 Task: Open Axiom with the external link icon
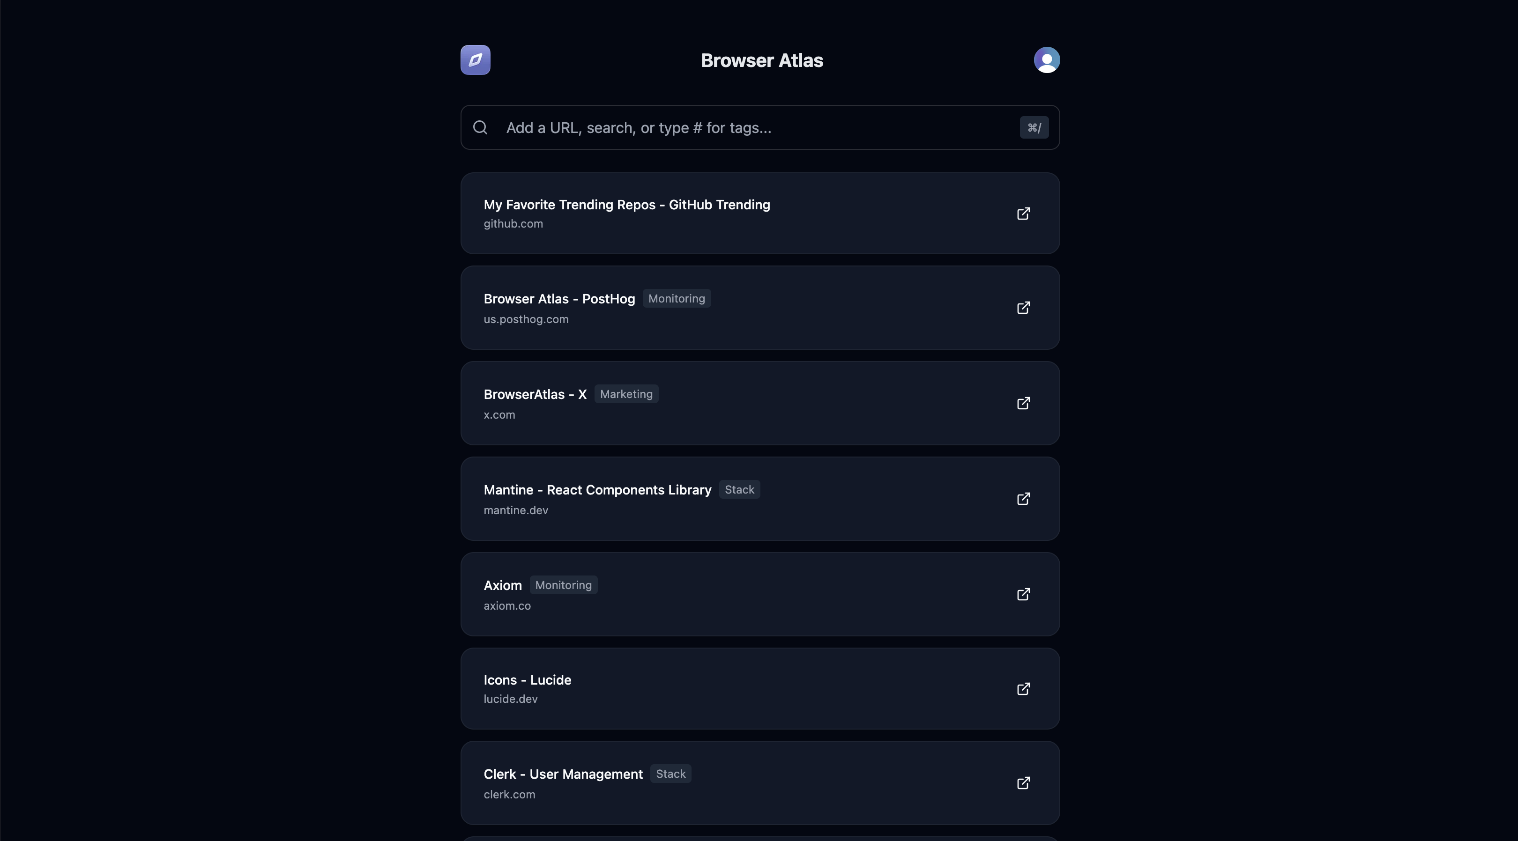[x=1023, y=594]
